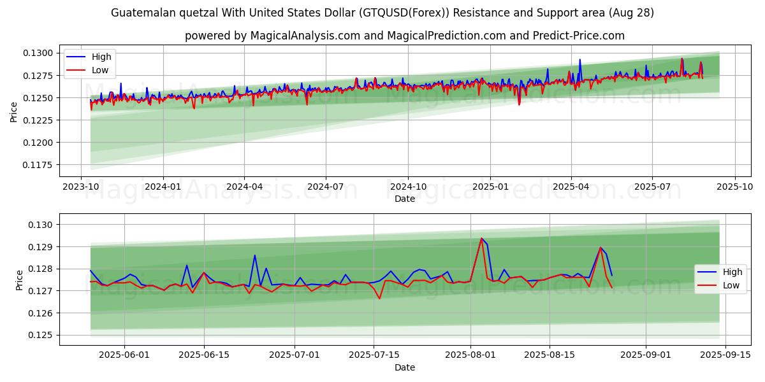Click the mid-July Low dip on the bottom chart
765x382 pixels.
[379, 298]
